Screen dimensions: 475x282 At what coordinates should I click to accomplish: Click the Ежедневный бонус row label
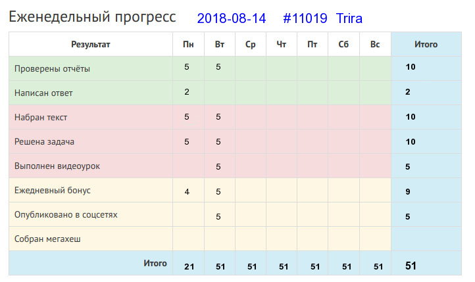[53, 191]
